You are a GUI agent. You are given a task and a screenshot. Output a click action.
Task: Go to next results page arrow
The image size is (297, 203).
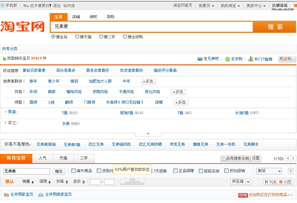[293, 158]
